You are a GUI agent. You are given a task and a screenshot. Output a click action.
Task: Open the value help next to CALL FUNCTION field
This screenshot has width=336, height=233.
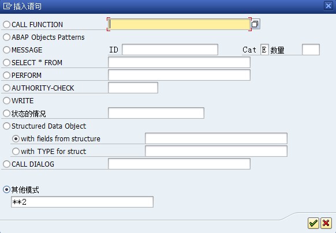pos(255,24)
